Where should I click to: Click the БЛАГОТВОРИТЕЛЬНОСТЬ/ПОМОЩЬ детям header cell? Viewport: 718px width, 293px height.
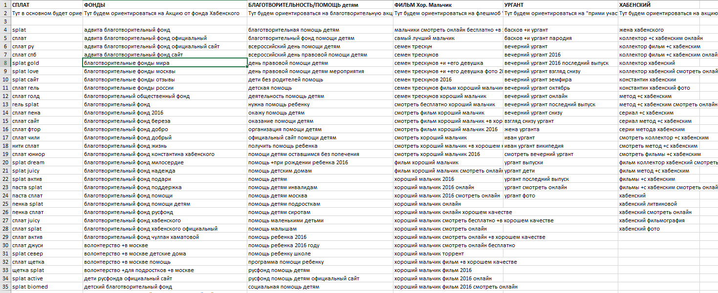click(320, 5)
